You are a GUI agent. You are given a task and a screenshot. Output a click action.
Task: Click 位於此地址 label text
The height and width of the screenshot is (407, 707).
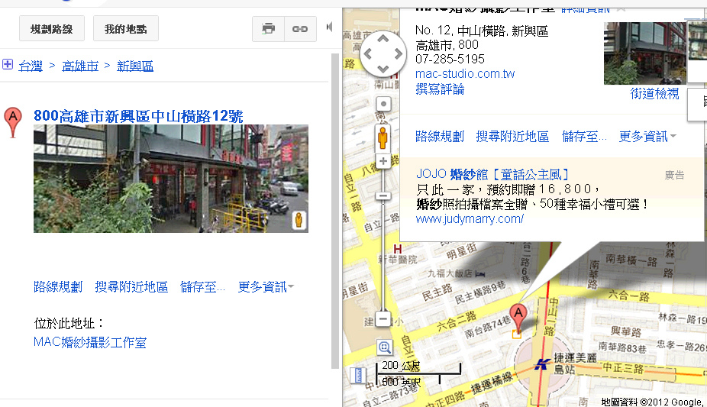pyautogui.click(x=69, y=323)
